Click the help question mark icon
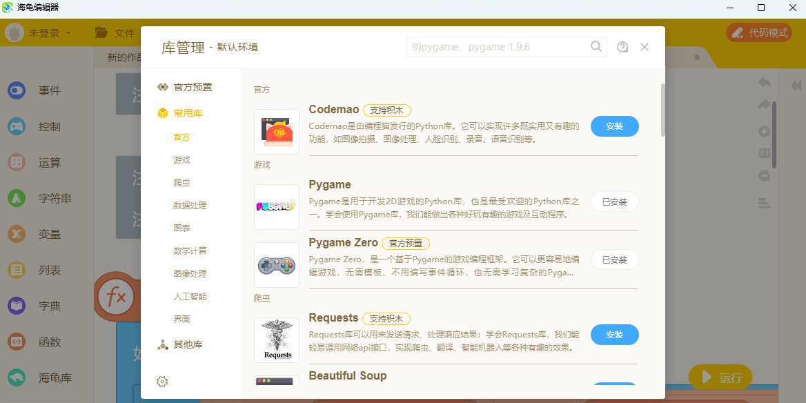 622,48
